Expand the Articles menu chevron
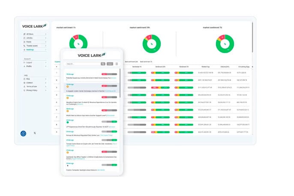This screenshot has height=196, width=294. [46, 38]
